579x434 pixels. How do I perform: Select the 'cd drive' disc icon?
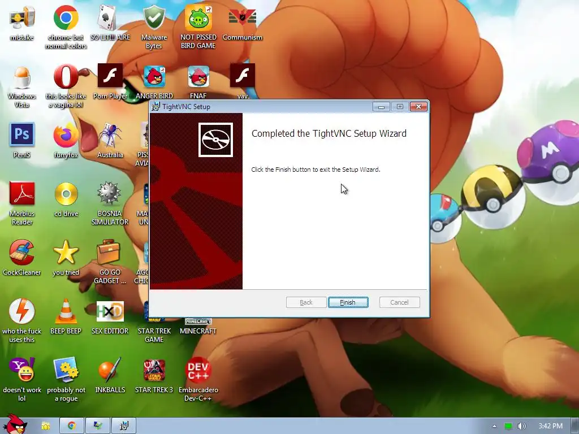[x=66, y=199]
